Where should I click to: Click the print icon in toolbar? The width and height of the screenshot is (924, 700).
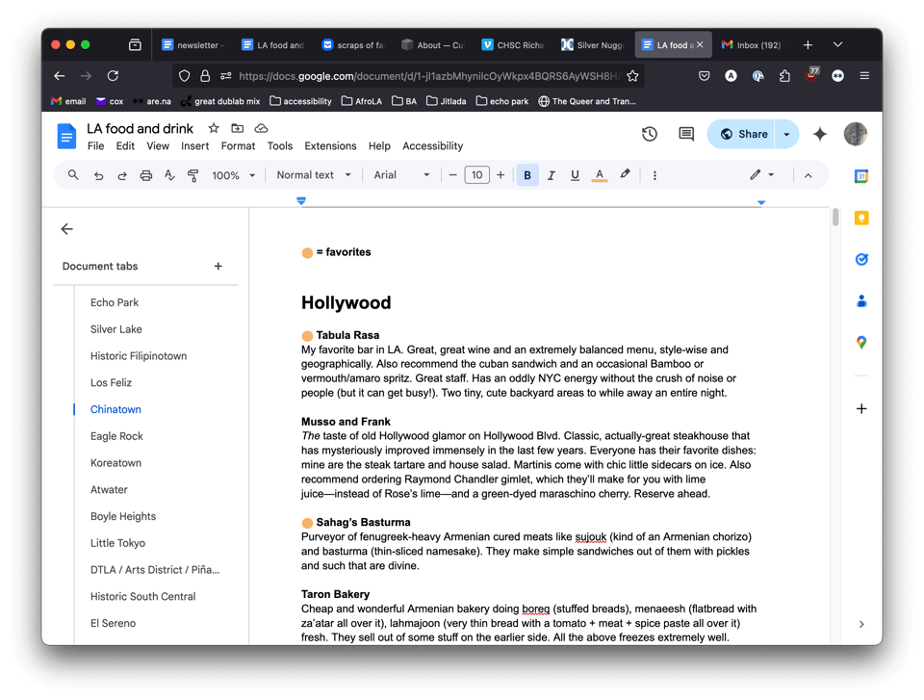pyautogui.click(x=146, y=175)
